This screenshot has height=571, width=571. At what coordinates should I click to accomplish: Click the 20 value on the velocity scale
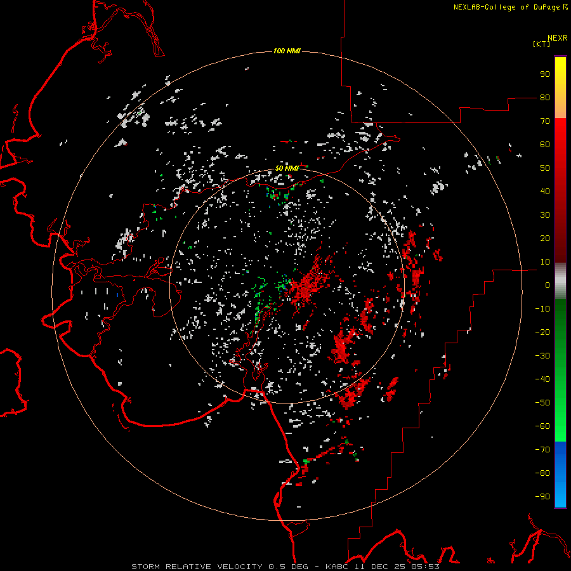coord(545,239)
